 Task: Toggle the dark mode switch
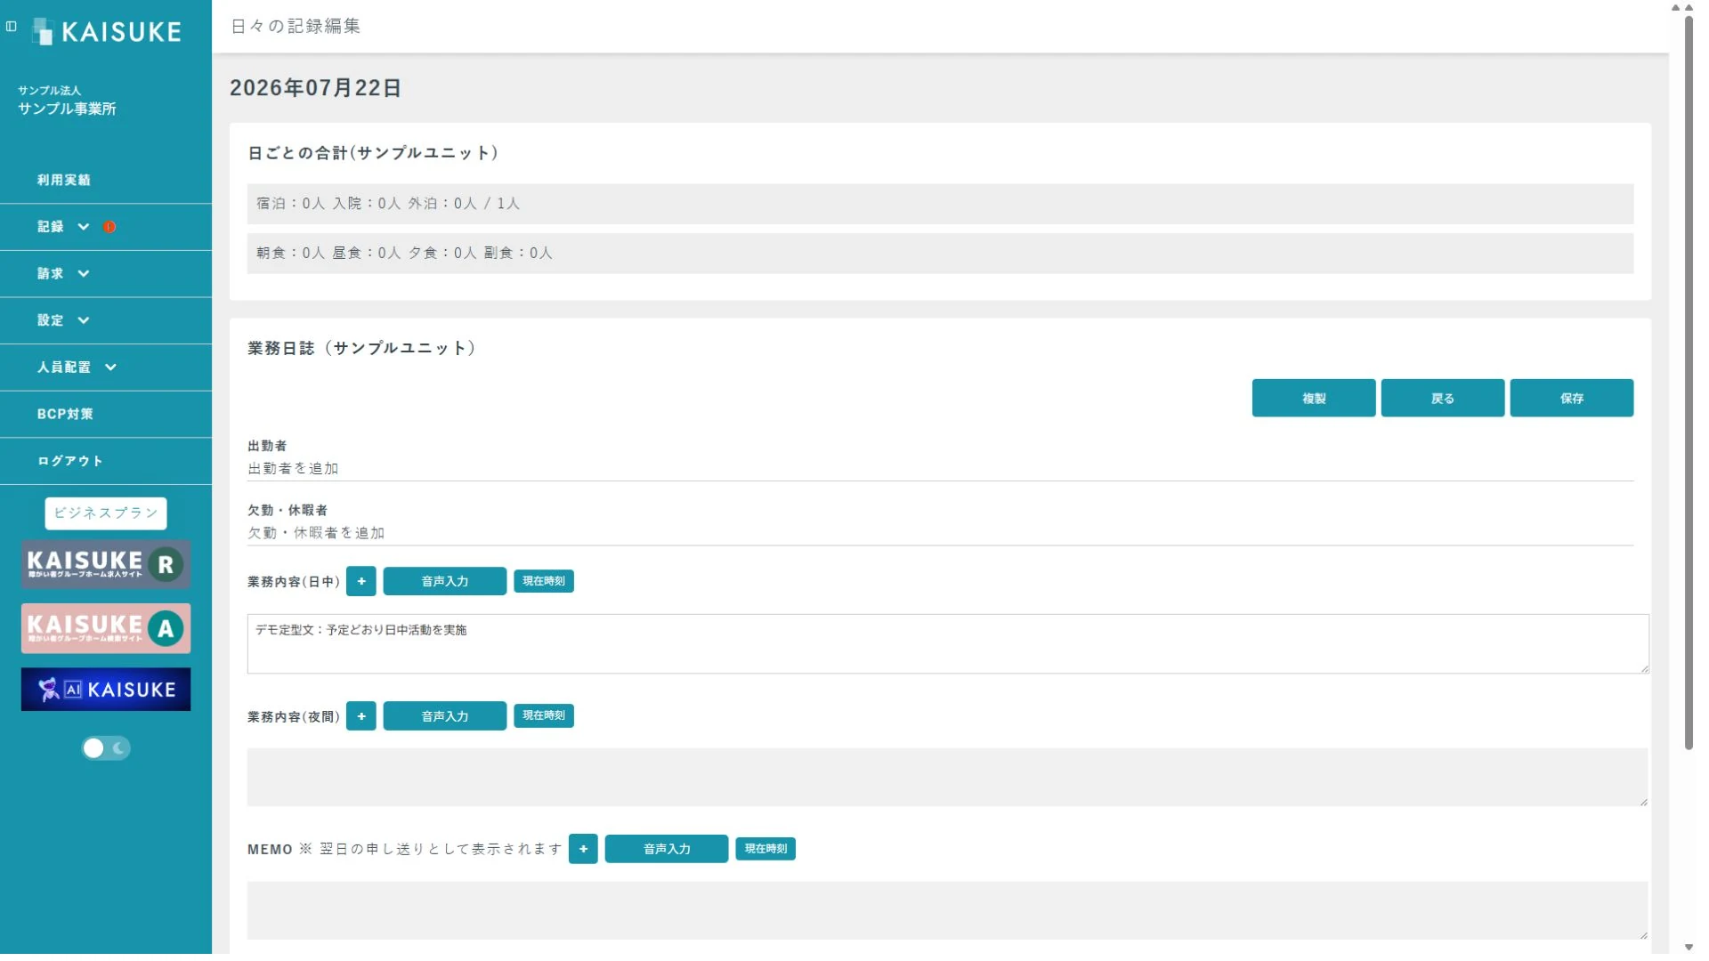tap(106, 748)
